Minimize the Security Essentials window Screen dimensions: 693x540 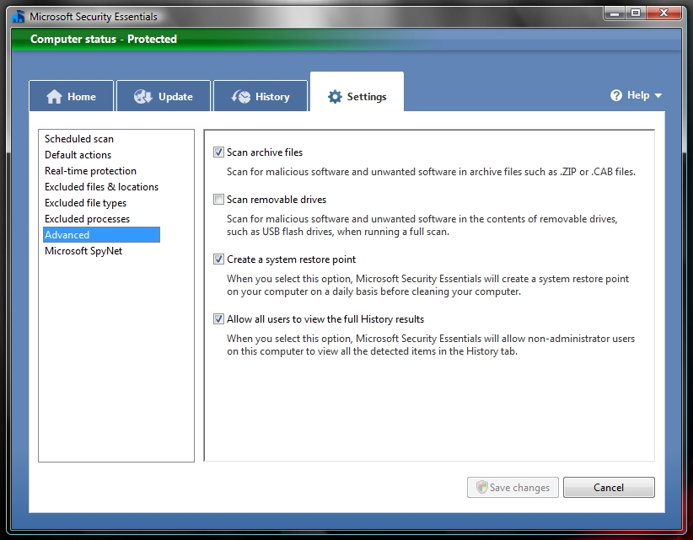615,13
